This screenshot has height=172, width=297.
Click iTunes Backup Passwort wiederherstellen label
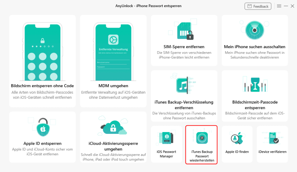click(x=202, y=156)
